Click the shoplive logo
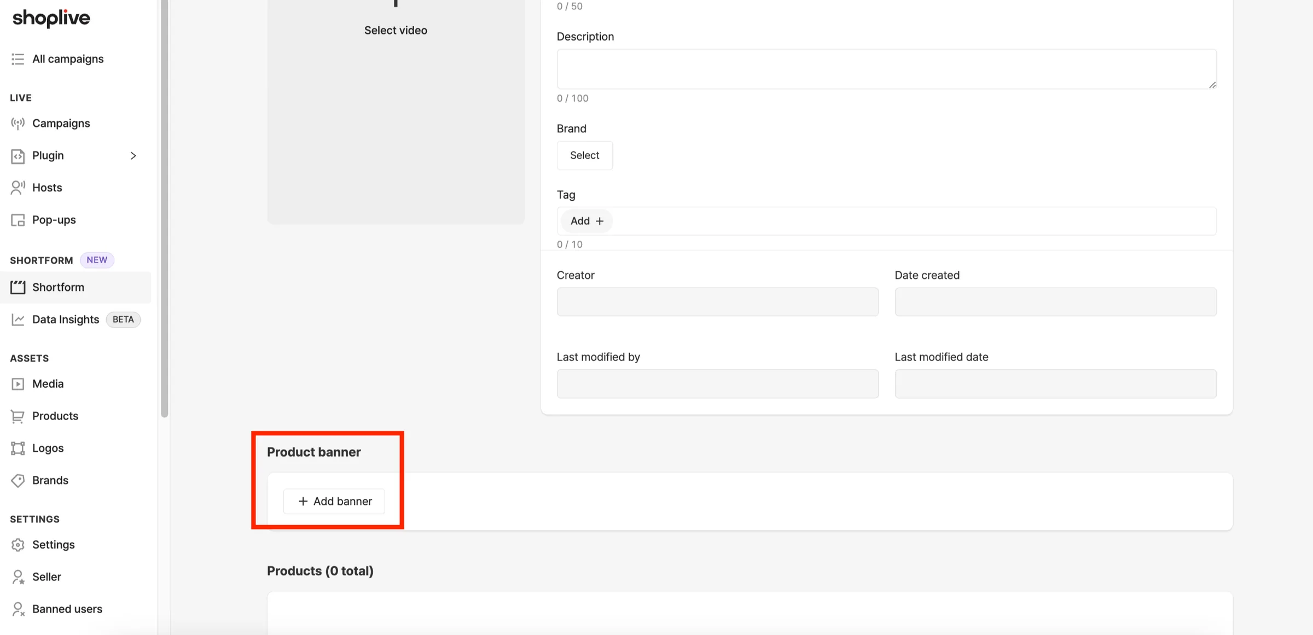 [x=51, y=18]
